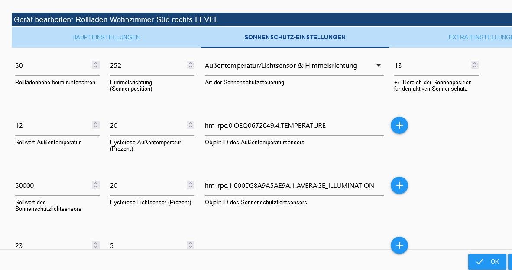Image resolution: width=512 pixels, height=270 pixels.
Task: Click Objekt-ID des Außentemperatursensors field
Action: click(294, 125)
